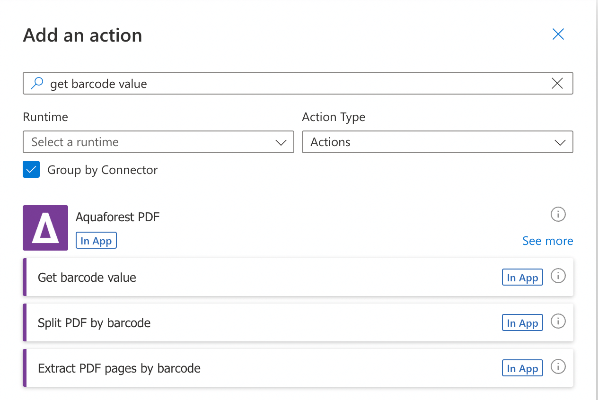Click the search magnifier icon
Screen dimensions: 598x400
(36, 84)
